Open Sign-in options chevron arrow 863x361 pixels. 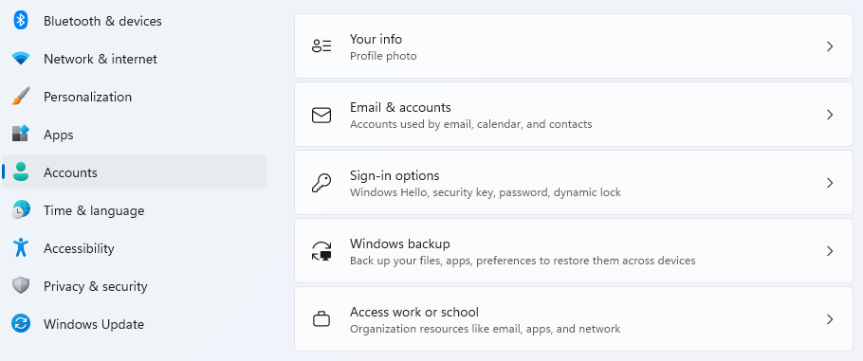(x=830, y=183)
